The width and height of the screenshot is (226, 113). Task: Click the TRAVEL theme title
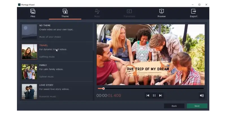[44, 45]
